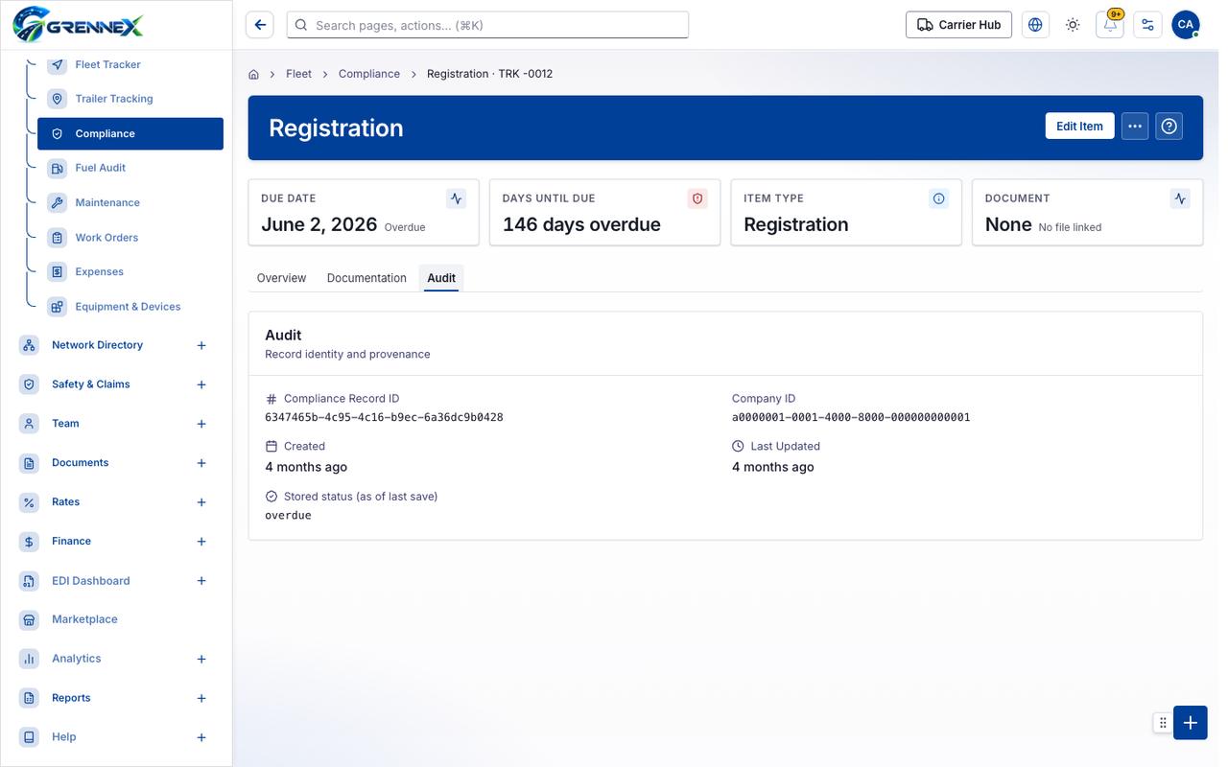Click the Compliance Record ID value
This screenshot has width=1228, height=767.
tap(384, 418)
